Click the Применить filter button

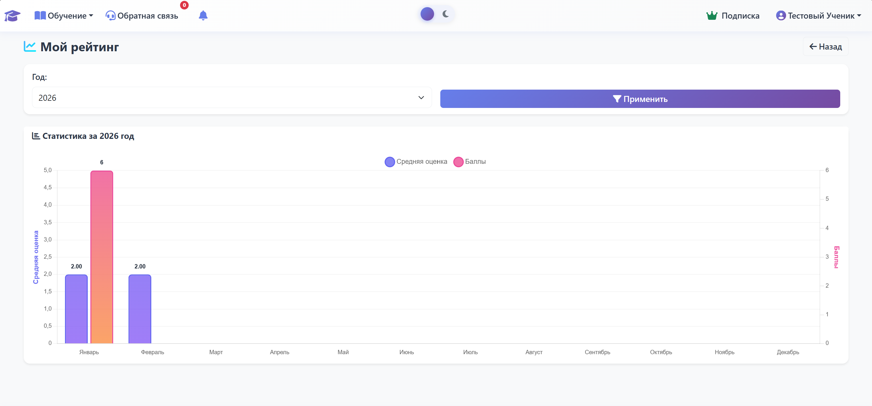point(640,99)
